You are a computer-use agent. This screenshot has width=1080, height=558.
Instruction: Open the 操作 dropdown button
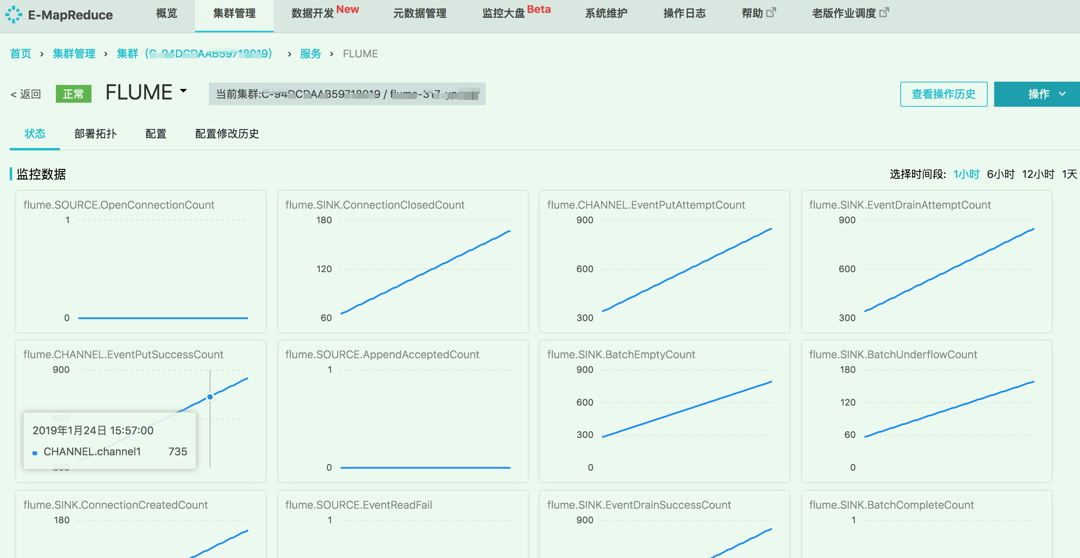[1037, 94]
